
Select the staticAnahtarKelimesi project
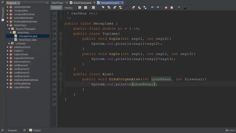pyautogui.click(x=26, y=80)
